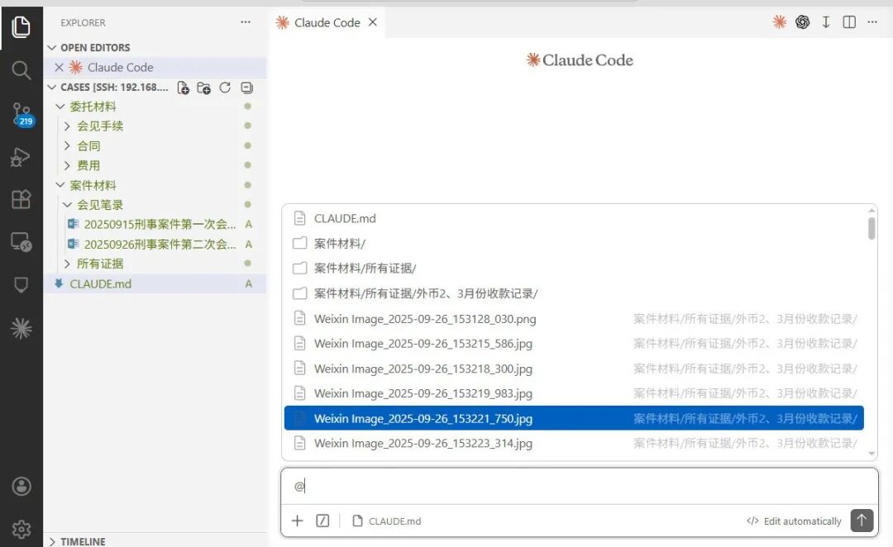Open the Explorer view in activity bar
This screenshot has height=547, width=893.
point(21,26)
